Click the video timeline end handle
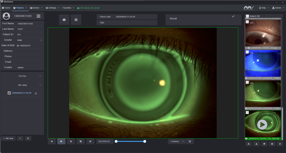The height and width of the screenshot is (153, 286). click(x=145, y=141)
